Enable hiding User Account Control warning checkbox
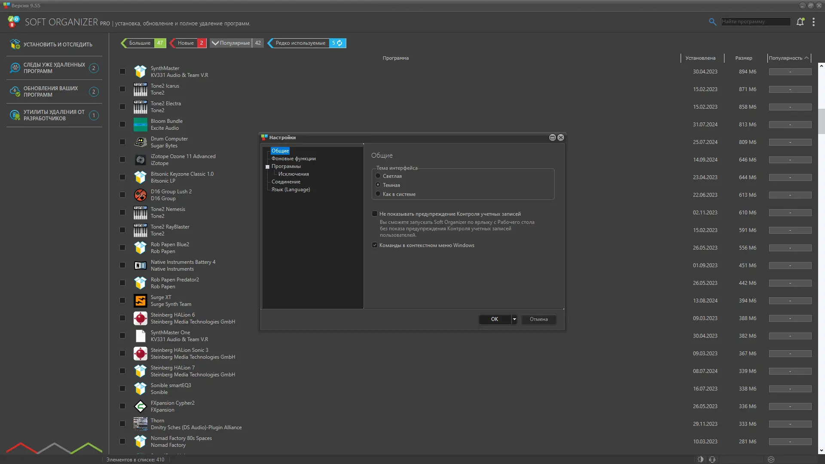 click(375, 214)
